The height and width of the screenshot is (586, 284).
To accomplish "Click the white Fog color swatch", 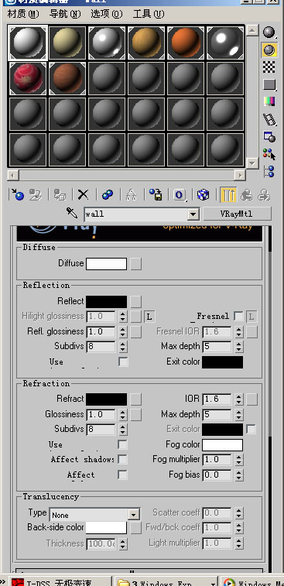I will click(222, 445).
